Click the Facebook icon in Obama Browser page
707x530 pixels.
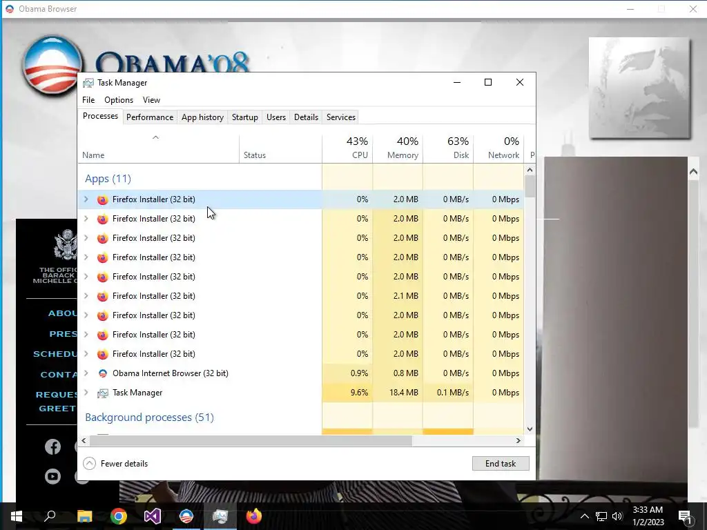pyautogui.click(x=52, y=446)
